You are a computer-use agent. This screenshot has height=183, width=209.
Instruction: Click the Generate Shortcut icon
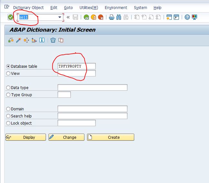[x=176, y=17]
